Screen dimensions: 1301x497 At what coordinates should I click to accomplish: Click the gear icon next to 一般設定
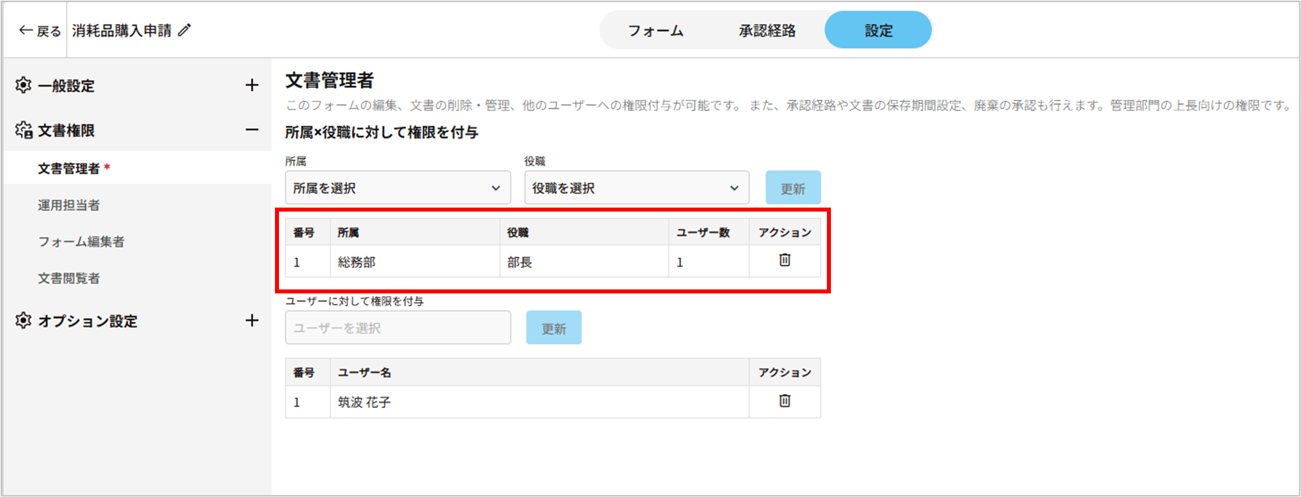pyautogui.click(x=23, y=85)
